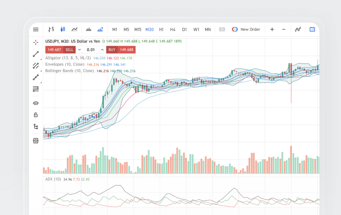Click the New Order button

(x=246, y=30)
